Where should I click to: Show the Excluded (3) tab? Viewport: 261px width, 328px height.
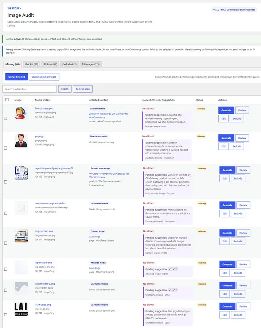point(69,64)
